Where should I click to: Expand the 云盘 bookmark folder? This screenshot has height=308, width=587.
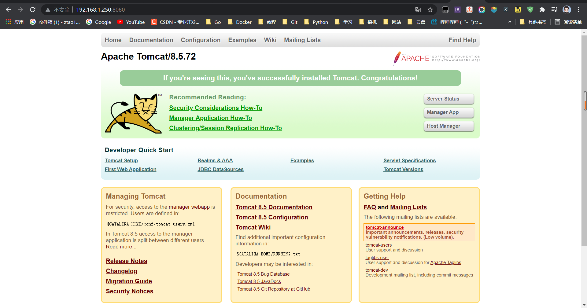pyautogui.click(x=416, y=22)
